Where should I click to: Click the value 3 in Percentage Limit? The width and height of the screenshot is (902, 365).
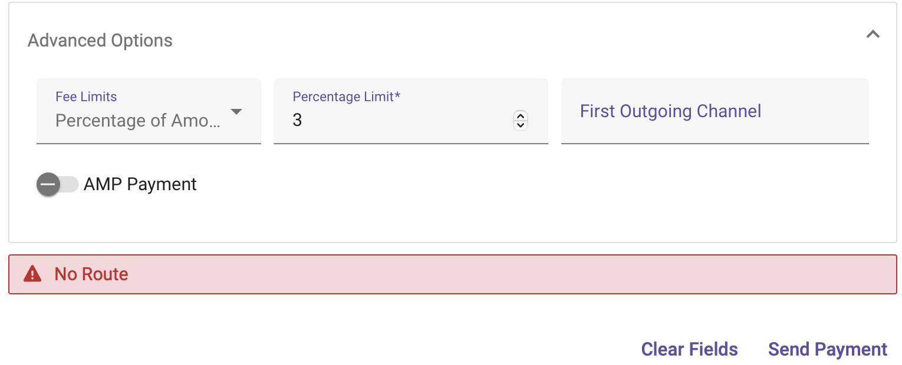(x=297, y=121)
